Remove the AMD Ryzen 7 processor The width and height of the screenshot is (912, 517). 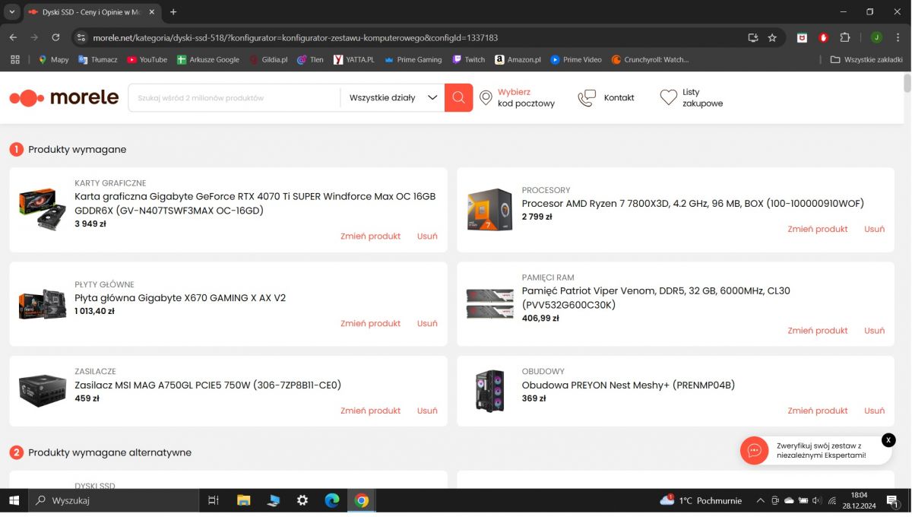[x=874, y=229]
